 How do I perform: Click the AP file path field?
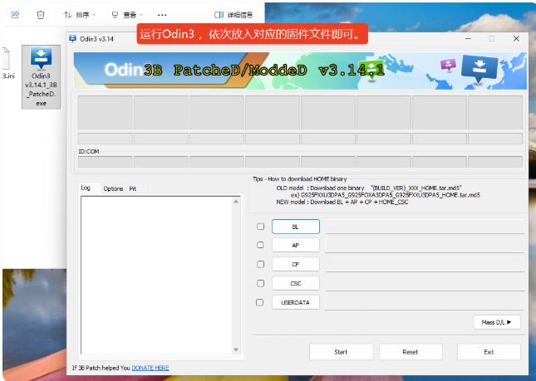pos(425,246)
